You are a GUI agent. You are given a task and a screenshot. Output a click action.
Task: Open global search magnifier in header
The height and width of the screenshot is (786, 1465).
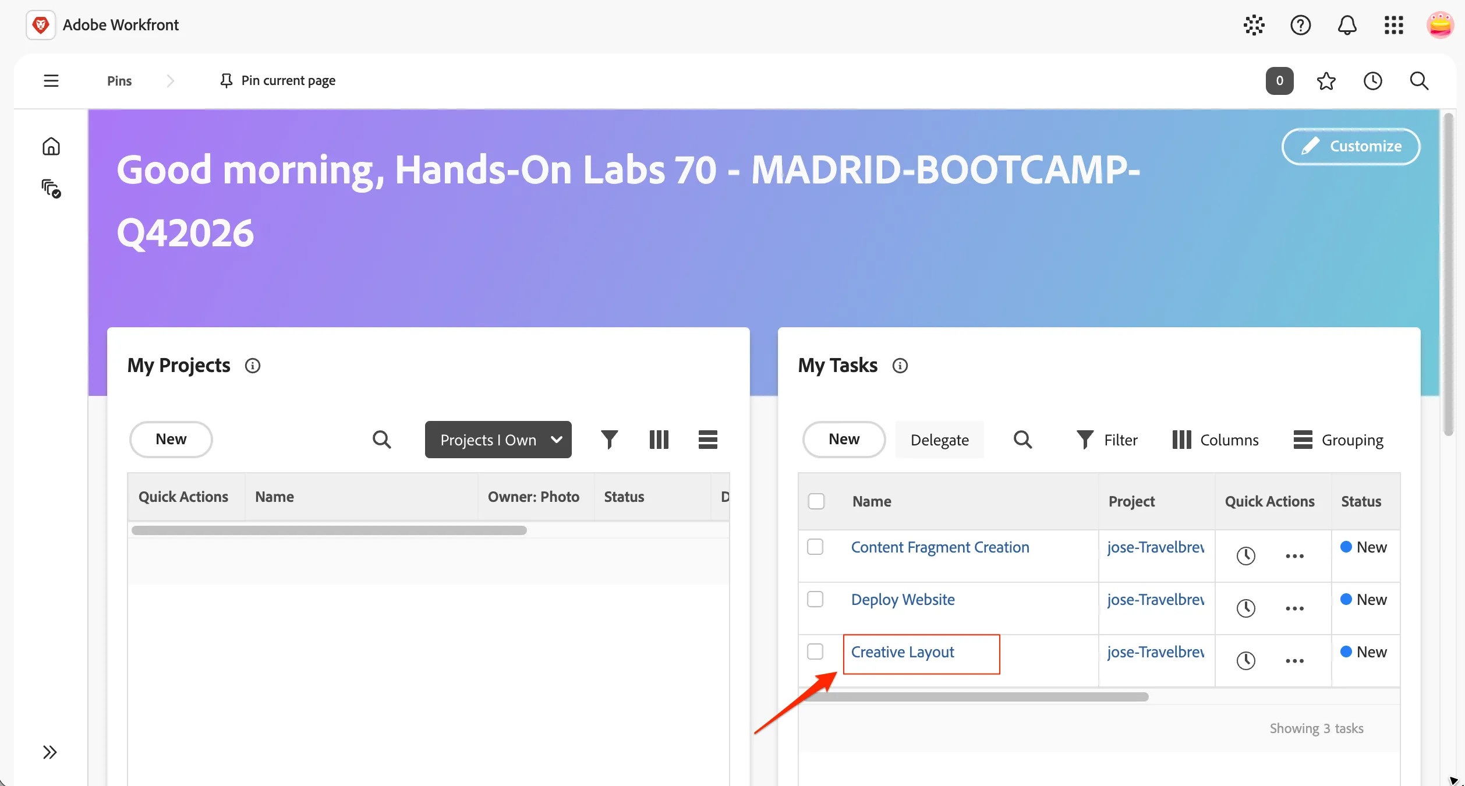1419,81
